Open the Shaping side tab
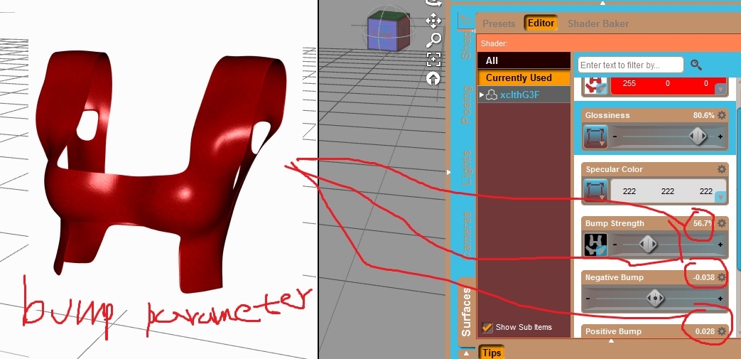This screenshot has height=359, width=741. tap(467, 43)
